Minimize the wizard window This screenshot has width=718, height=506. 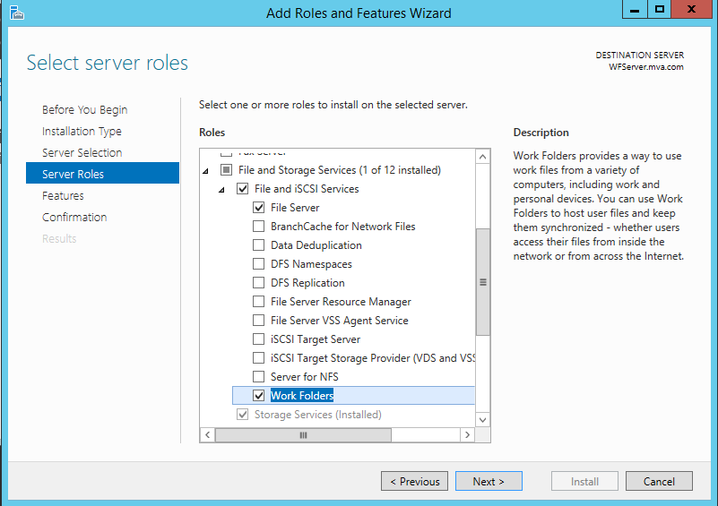pos(635,9)
